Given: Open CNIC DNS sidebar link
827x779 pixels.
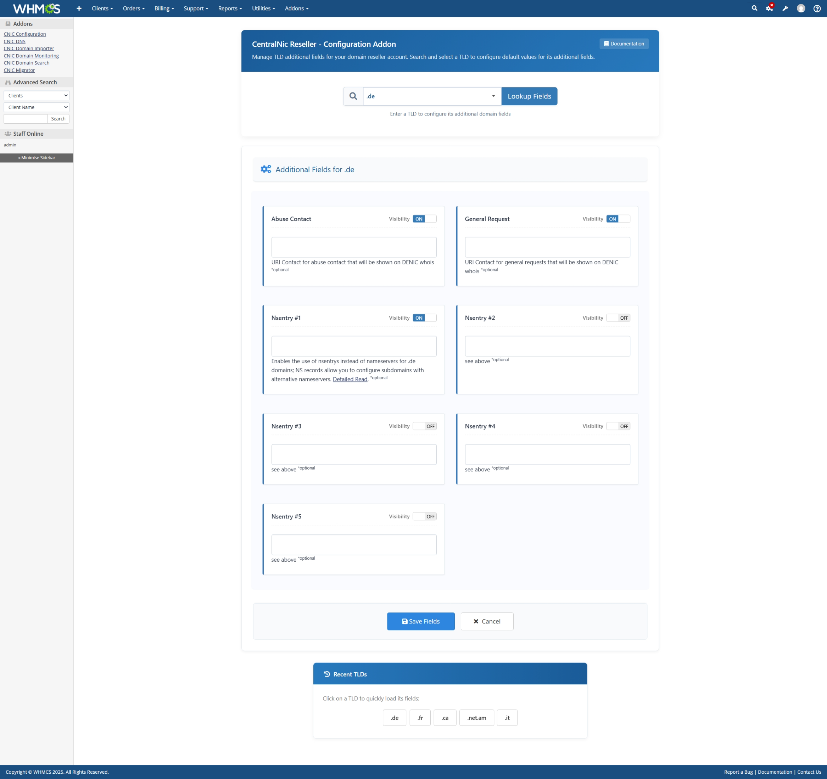Looking at the screenshot, I should tap(15, 41).
